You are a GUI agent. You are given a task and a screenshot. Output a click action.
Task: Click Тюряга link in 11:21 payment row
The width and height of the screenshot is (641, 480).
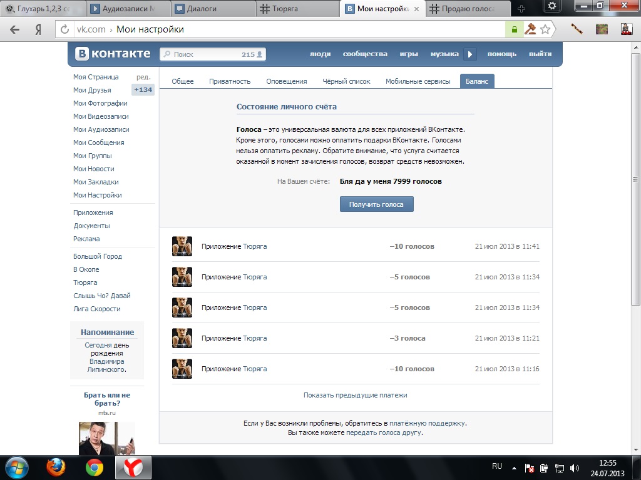(x=255, y=338)
